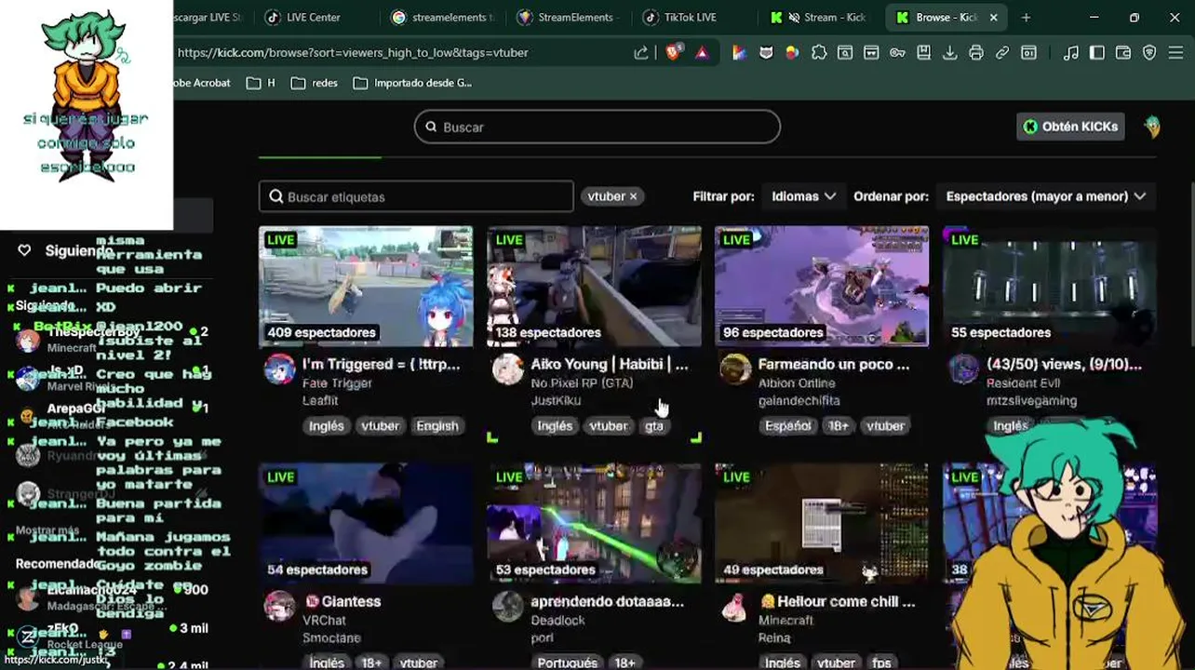
Task: Click the print icon in toolbar
Action: (975, 53)
